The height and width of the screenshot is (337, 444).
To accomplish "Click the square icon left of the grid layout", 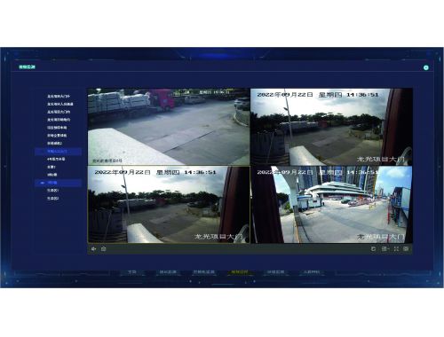I will point(373,249).
